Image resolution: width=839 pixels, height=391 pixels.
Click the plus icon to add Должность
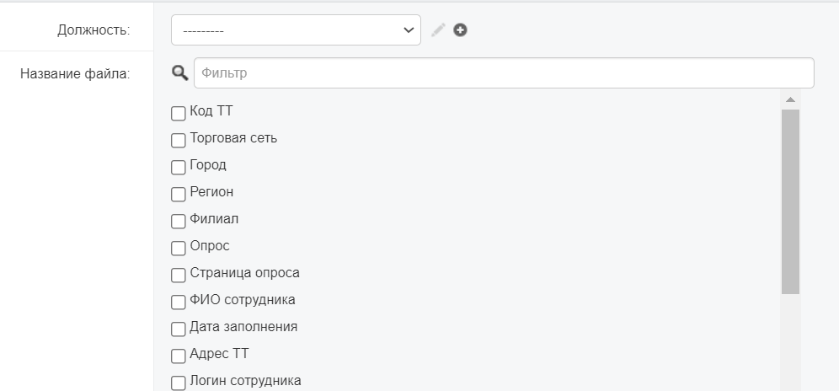pos(460,30)
